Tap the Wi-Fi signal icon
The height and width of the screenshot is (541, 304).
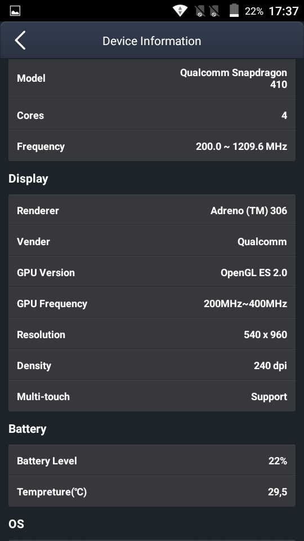pos(180,11)
